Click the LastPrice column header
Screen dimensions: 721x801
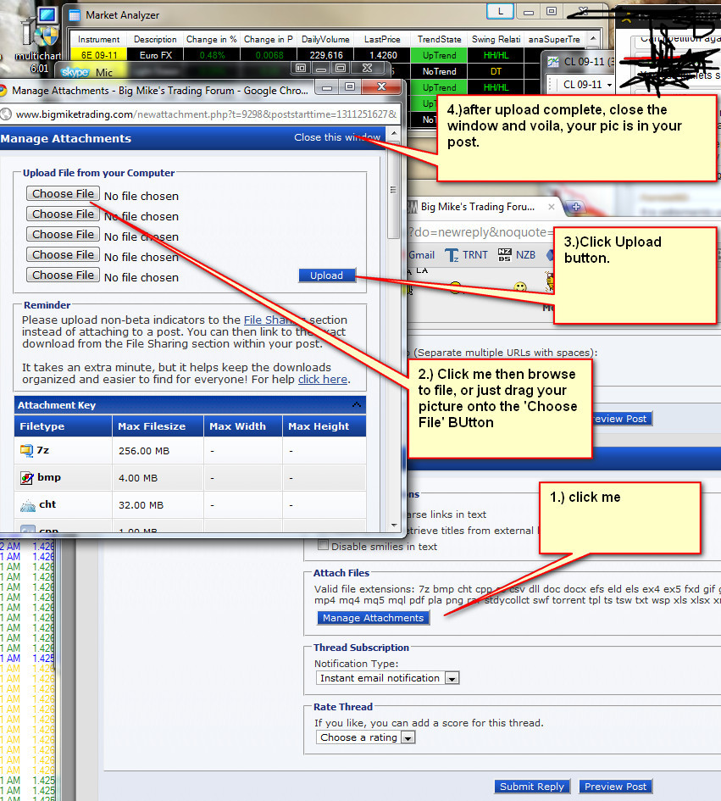[382, 39]
